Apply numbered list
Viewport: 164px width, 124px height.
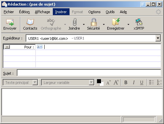159,82
